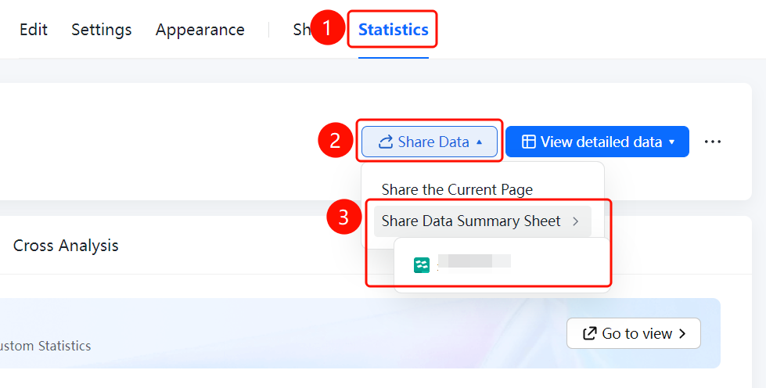Open the three-dot more options menu

click(x=712, y=142)
